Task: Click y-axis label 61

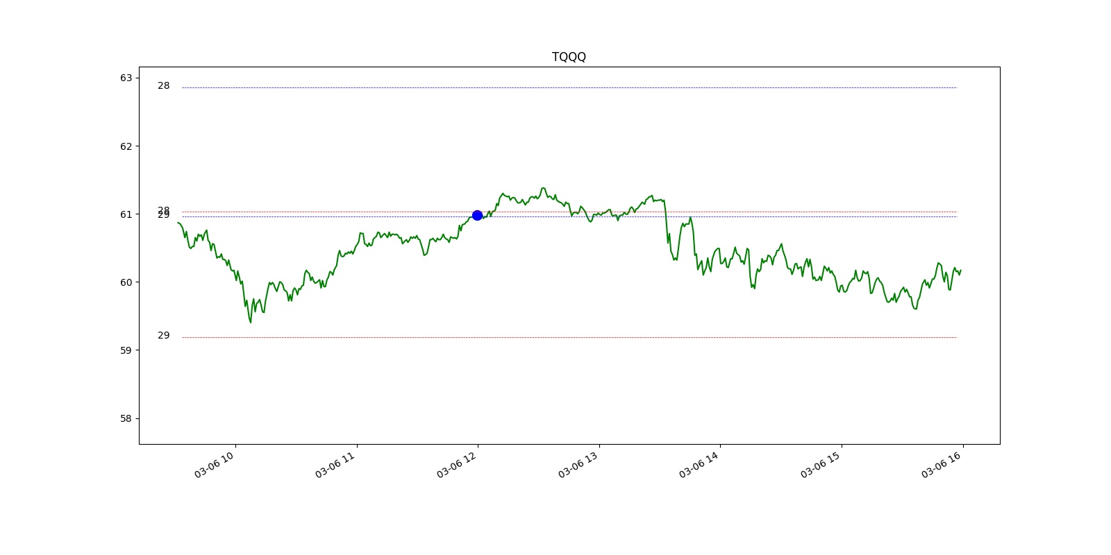Action: [x=126, y=214]
